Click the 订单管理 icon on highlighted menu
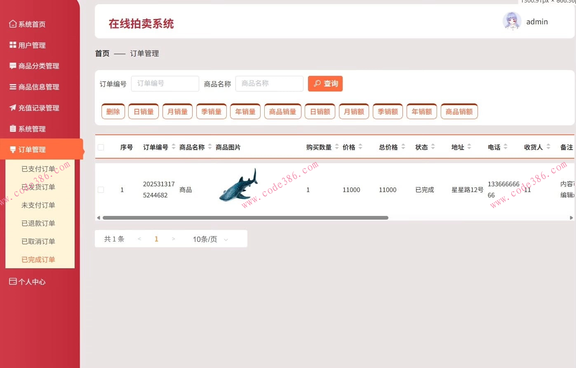Viewport: 576px width, 368px height. pyautogui.click(x=13, y=149)
